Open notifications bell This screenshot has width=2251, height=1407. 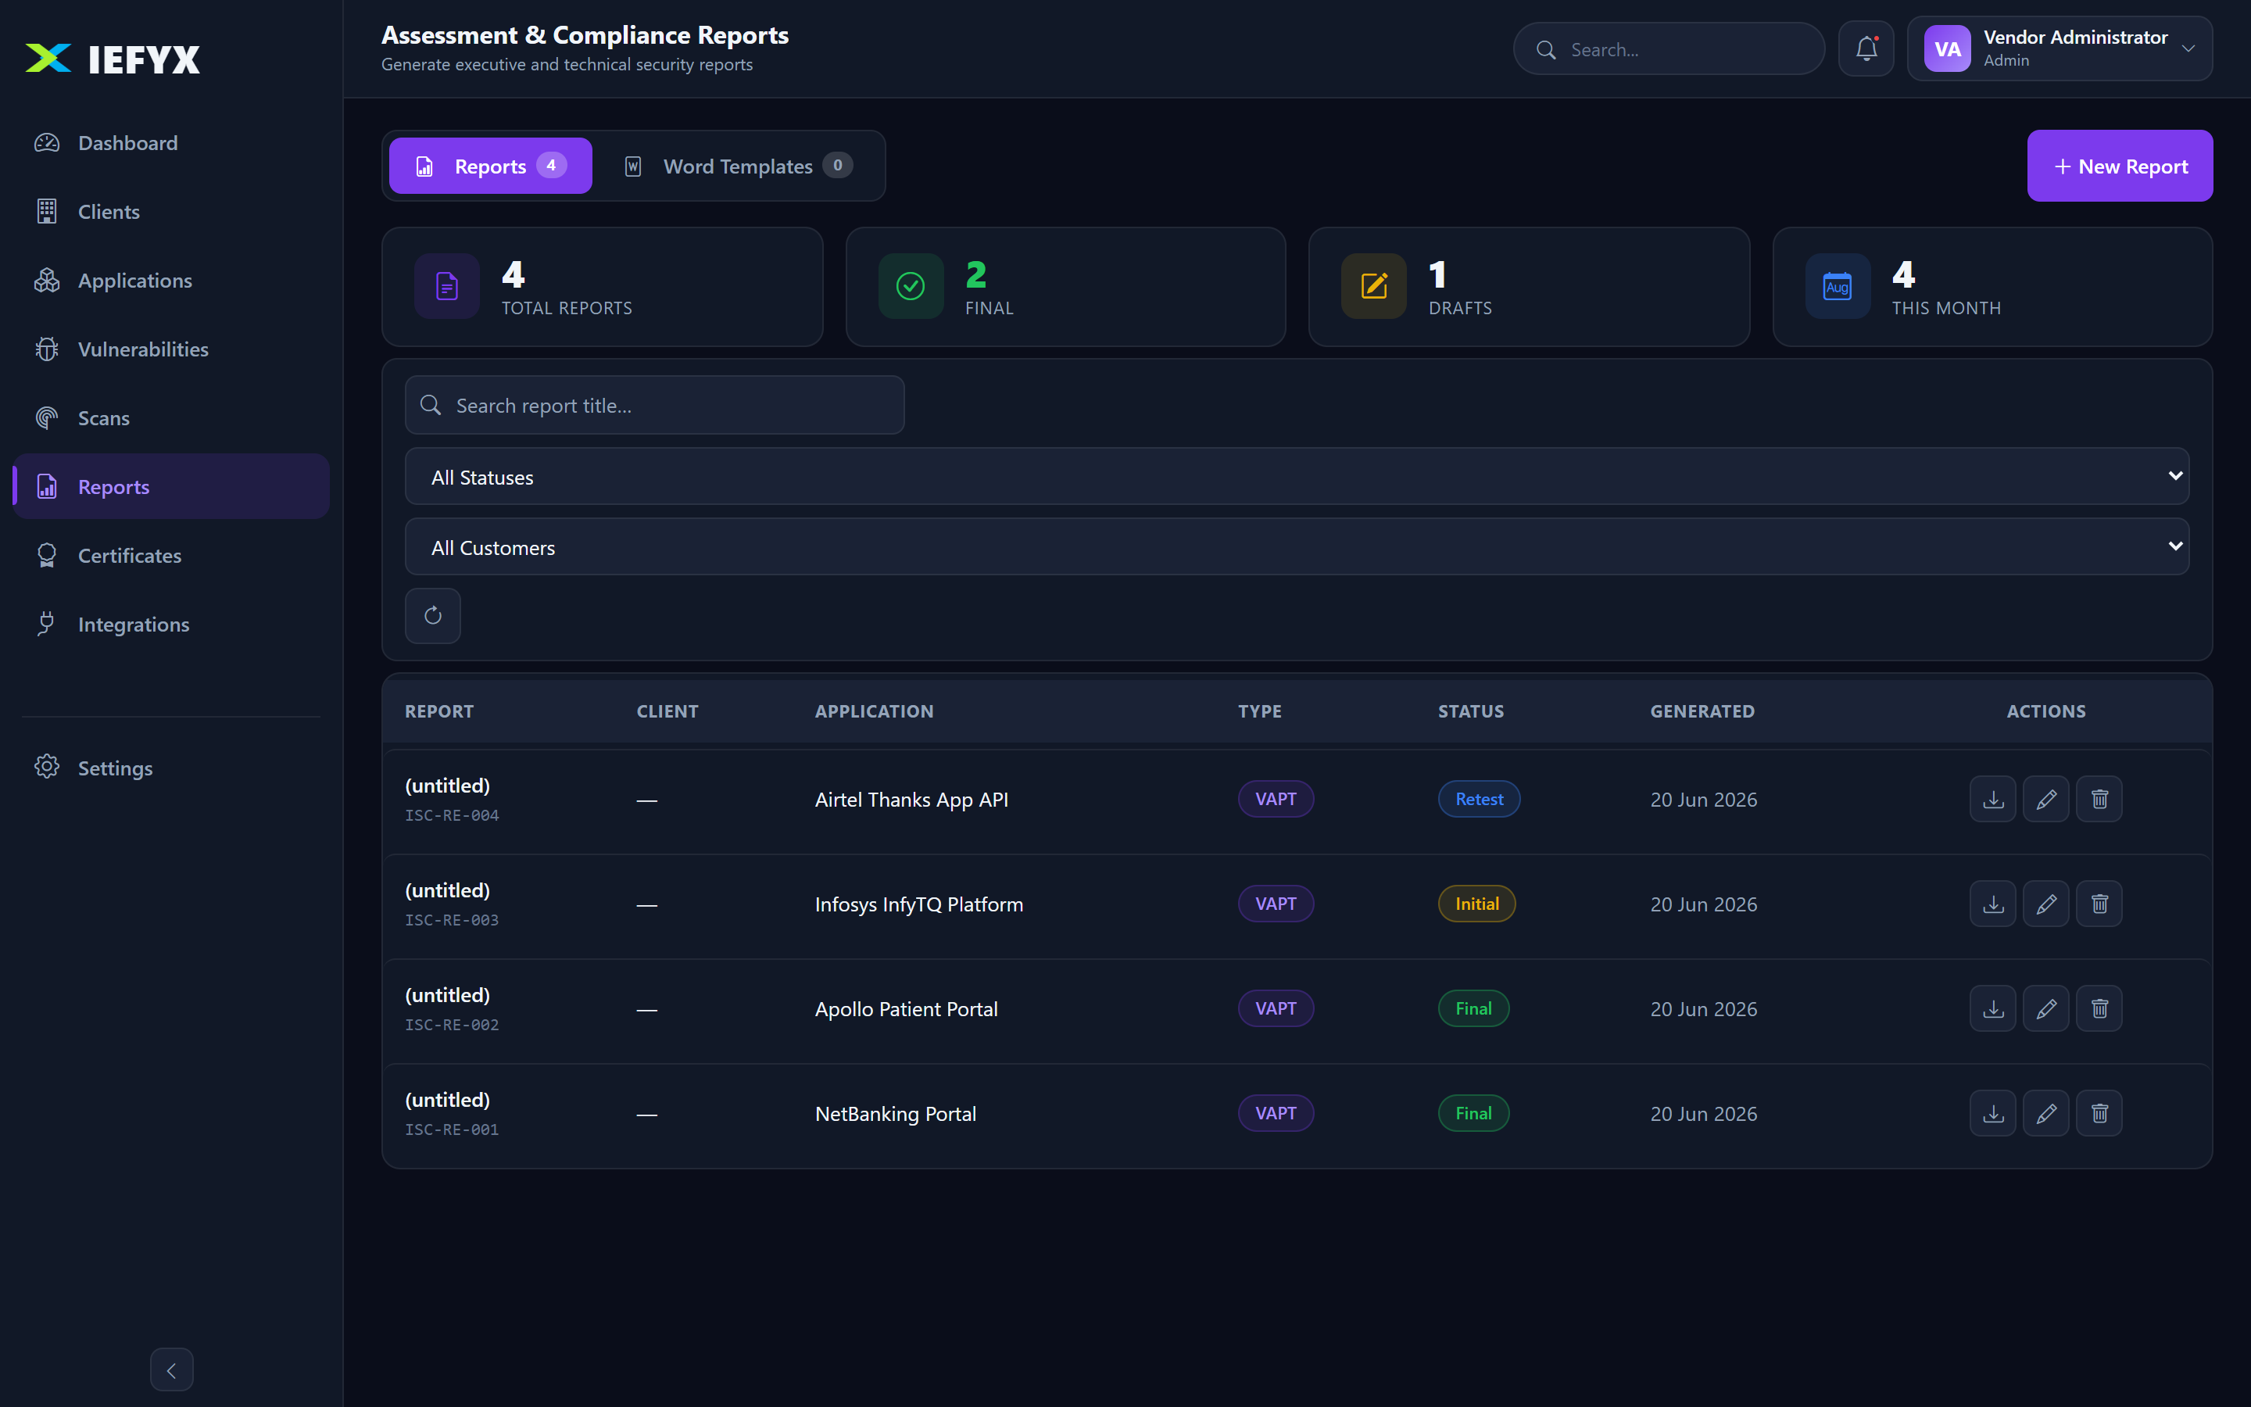click(1866, 49)
